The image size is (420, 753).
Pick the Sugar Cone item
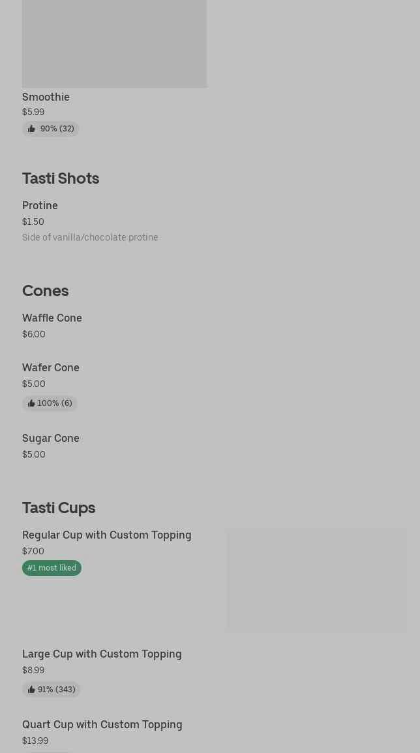click(51, 438)
